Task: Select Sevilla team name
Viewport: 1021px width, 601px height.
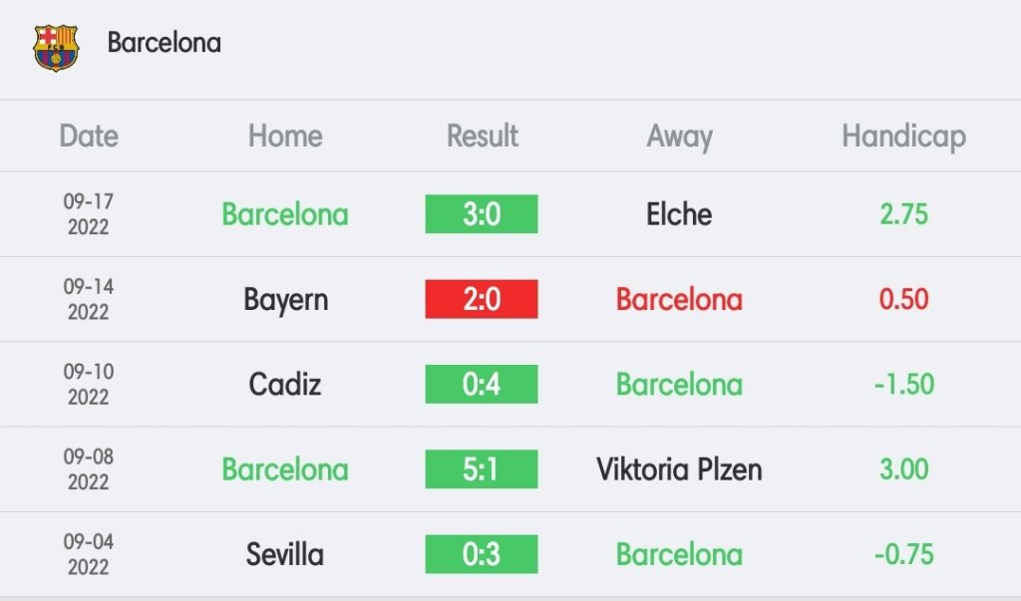Action: [x=285, y=554]
